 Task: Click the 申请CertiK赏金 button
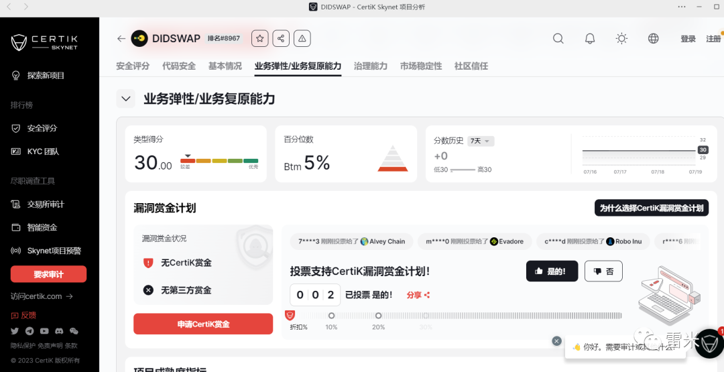click(x=203, y=324)
